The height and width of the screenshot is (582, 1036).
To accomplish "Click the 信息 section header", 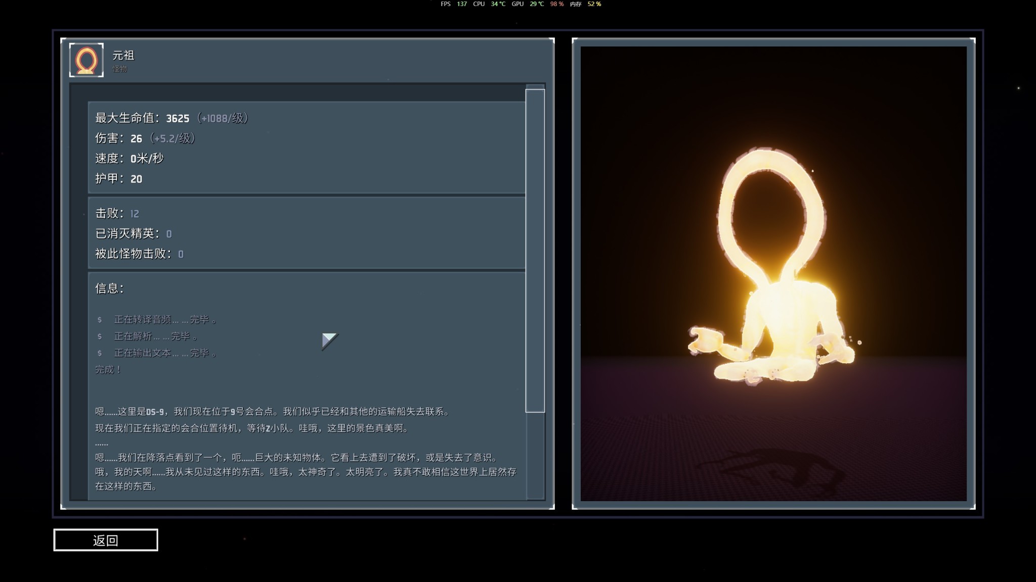I will coord(109,288).
